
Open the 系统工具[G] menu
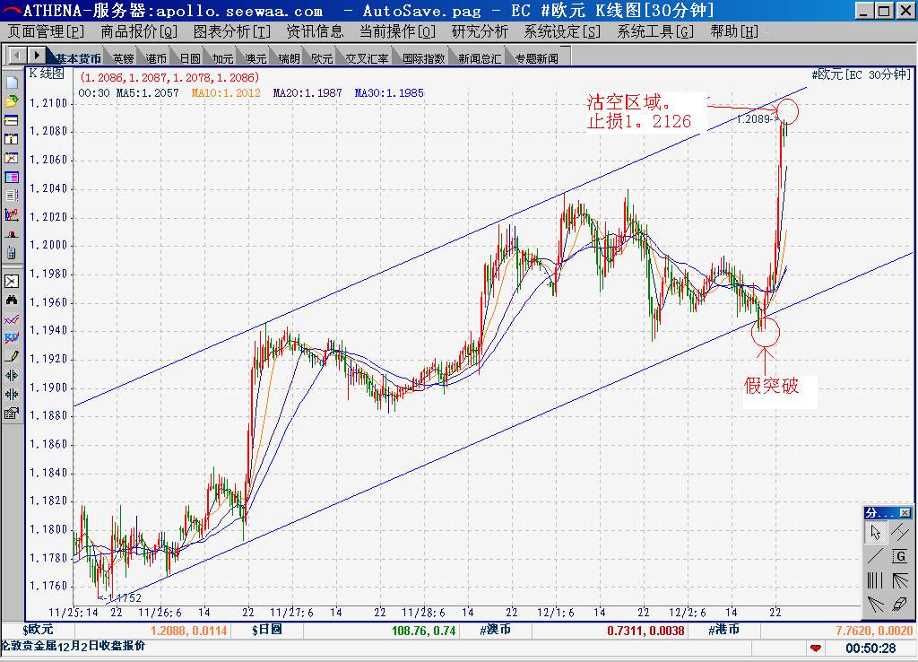pos(655,31)
